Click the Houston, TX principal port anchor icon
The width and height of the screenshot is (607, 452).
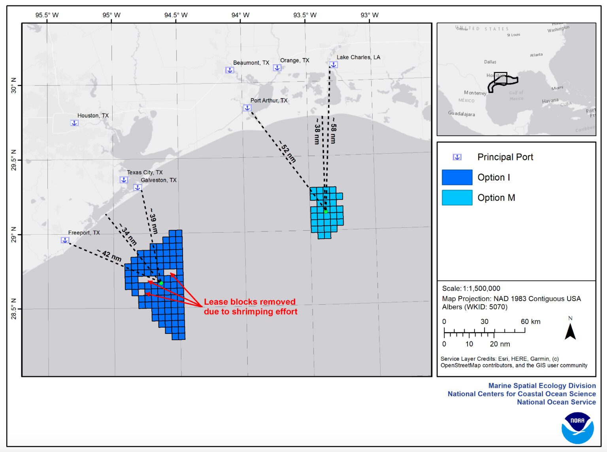coord(74,122)
